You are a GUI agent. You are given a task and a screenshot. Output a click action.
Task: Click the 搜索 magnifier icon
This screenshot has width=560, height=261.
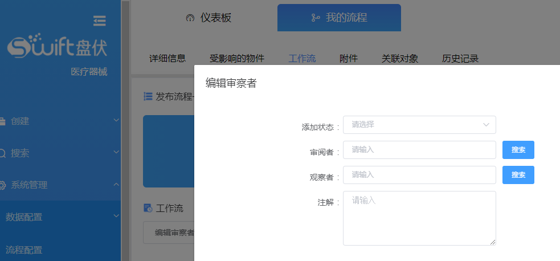click(x=2, y=153)
